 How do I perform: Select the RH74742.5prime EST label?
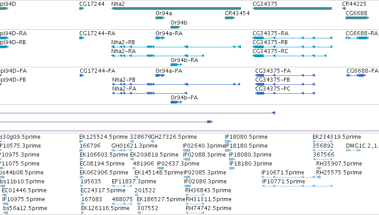click(x=208, y=208)
